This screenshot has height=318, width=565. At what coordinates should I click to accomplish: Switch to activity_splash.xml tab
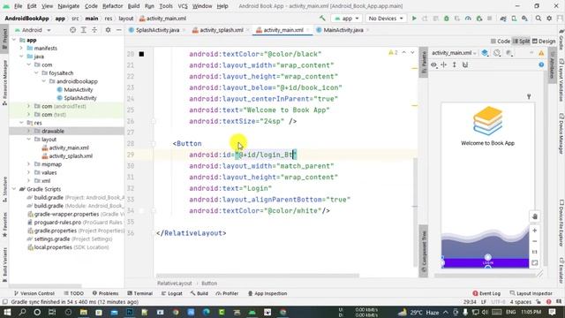click(221, 30)
